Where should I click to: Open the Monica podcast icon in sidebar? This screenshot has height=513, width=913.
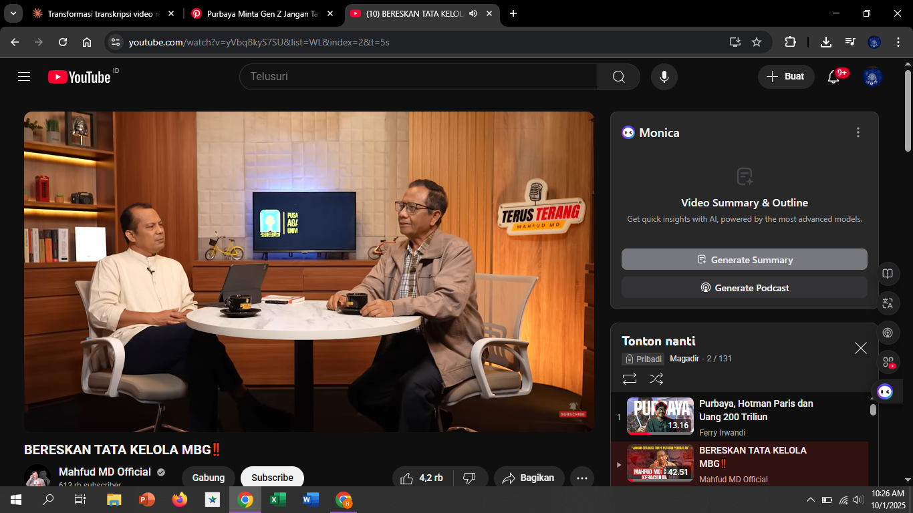pos(888,333)
